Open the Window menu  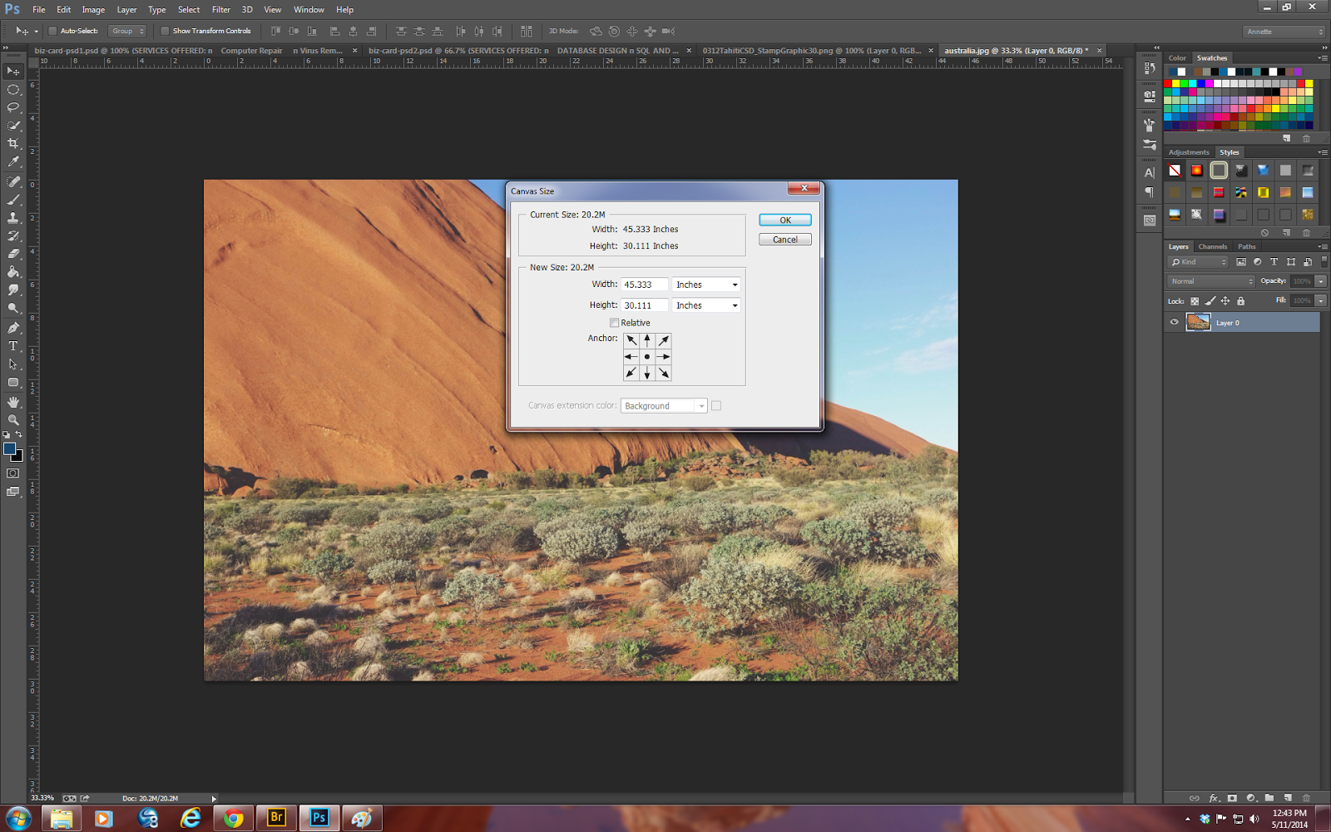click(x=309, y=10)
